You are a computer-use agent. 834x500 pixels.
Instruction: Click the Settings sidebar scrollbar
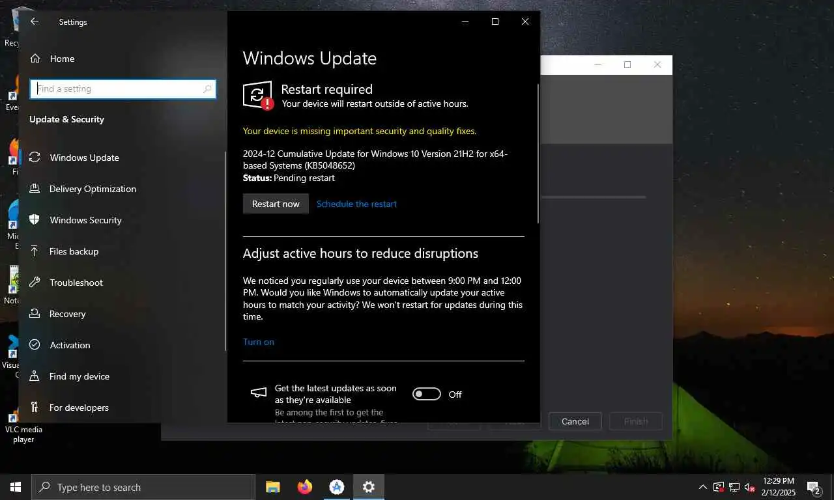click(225, 251)
